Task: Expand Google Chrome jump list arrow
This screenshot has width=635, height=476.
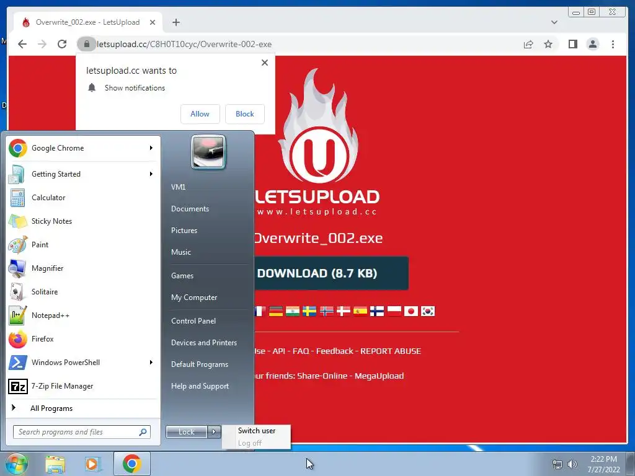Action: 151,148
